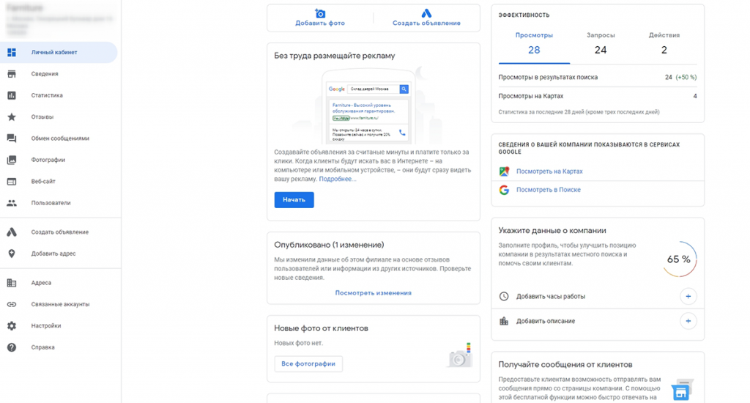The height and width of the screenshot is (403, 750).
Task: Click the 65% profile completion ring
Action: [x=679, y=259]
